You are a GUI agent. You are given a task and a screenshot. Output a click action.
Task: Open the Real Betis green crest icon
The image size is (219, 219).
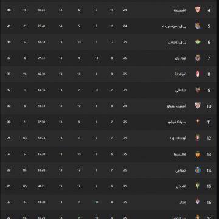(x=198, y=42)
